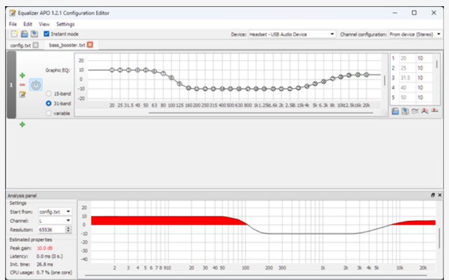Viewport: 449px width, 280px height.
Task: Add new filter with the bottom green plus
Action: pos(22,124)
